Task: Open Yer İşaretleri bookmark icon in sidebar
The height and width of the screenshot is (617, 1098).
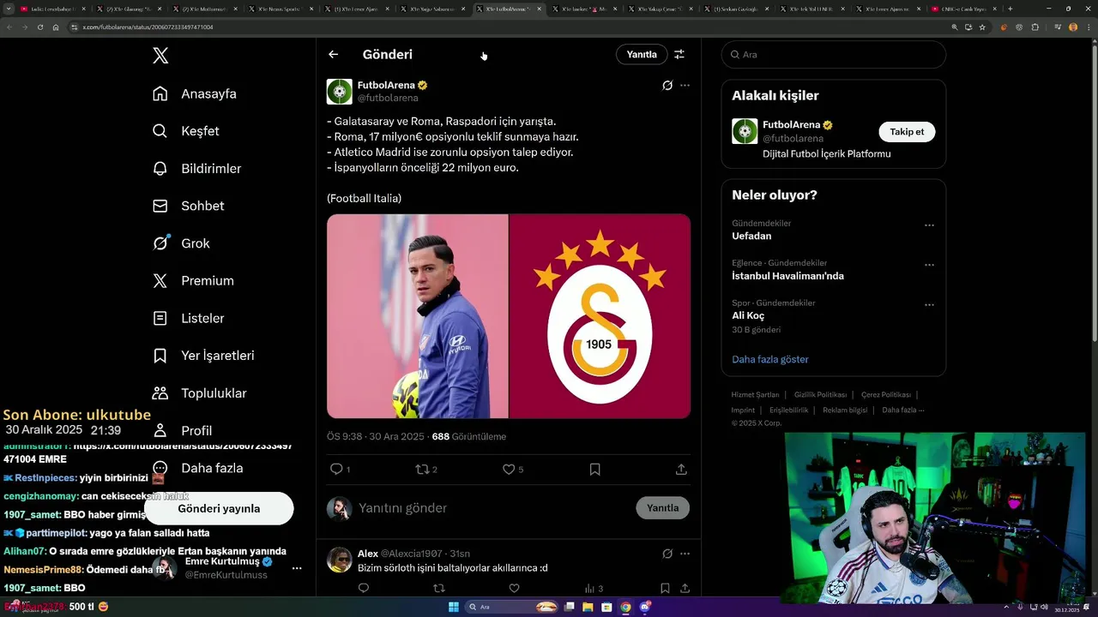Action: coord(160,356)
